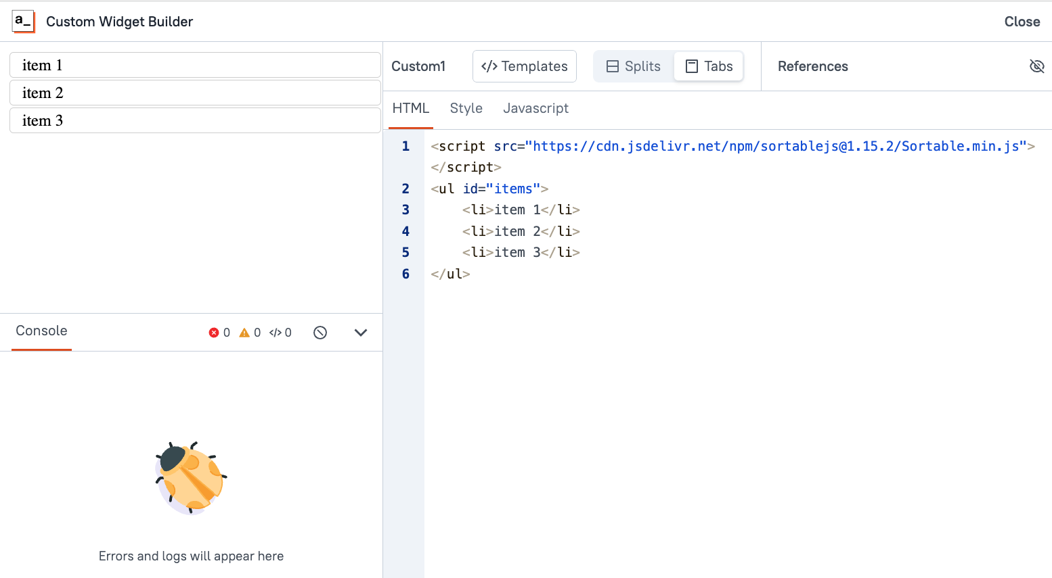The width and height of the screenshot is (1052, 578).
Task: Open the Javascript tab
Action: click(x=535, y=108)
